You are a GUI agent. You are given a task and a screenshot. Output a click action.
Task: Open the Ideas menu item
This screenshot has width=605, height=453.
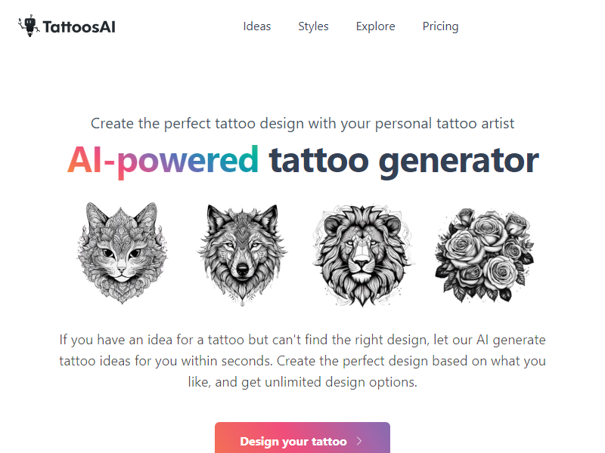(257, 26)
